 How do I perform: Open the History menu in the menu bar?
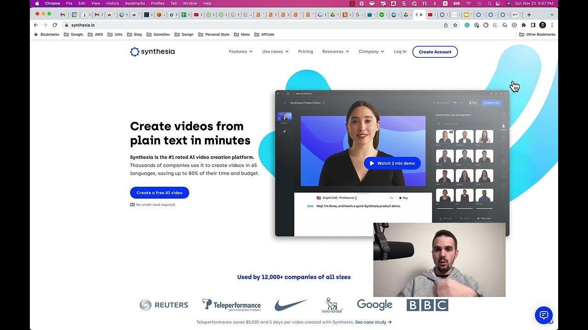[x=113, y=3]
